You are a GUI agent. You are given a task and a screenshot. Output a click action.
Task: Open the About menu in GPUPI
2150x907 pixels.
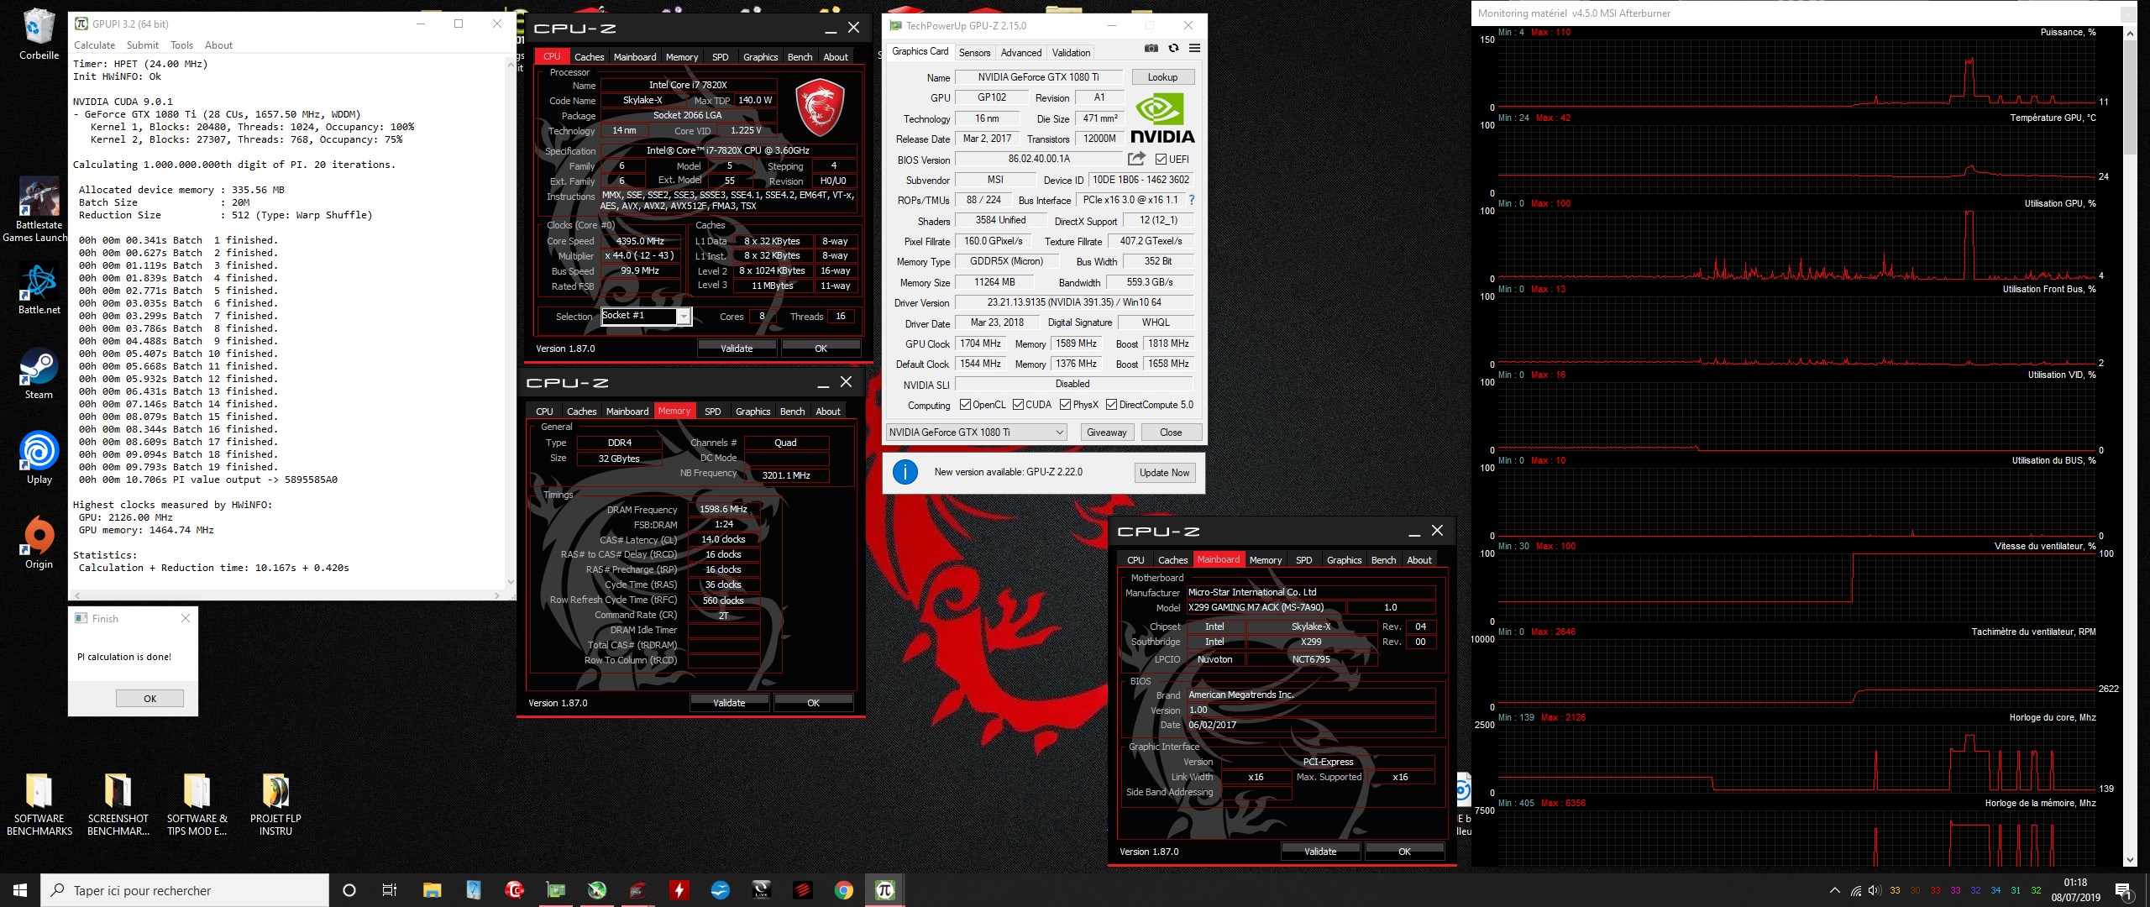pyautogui.click(x=218, y=45)
